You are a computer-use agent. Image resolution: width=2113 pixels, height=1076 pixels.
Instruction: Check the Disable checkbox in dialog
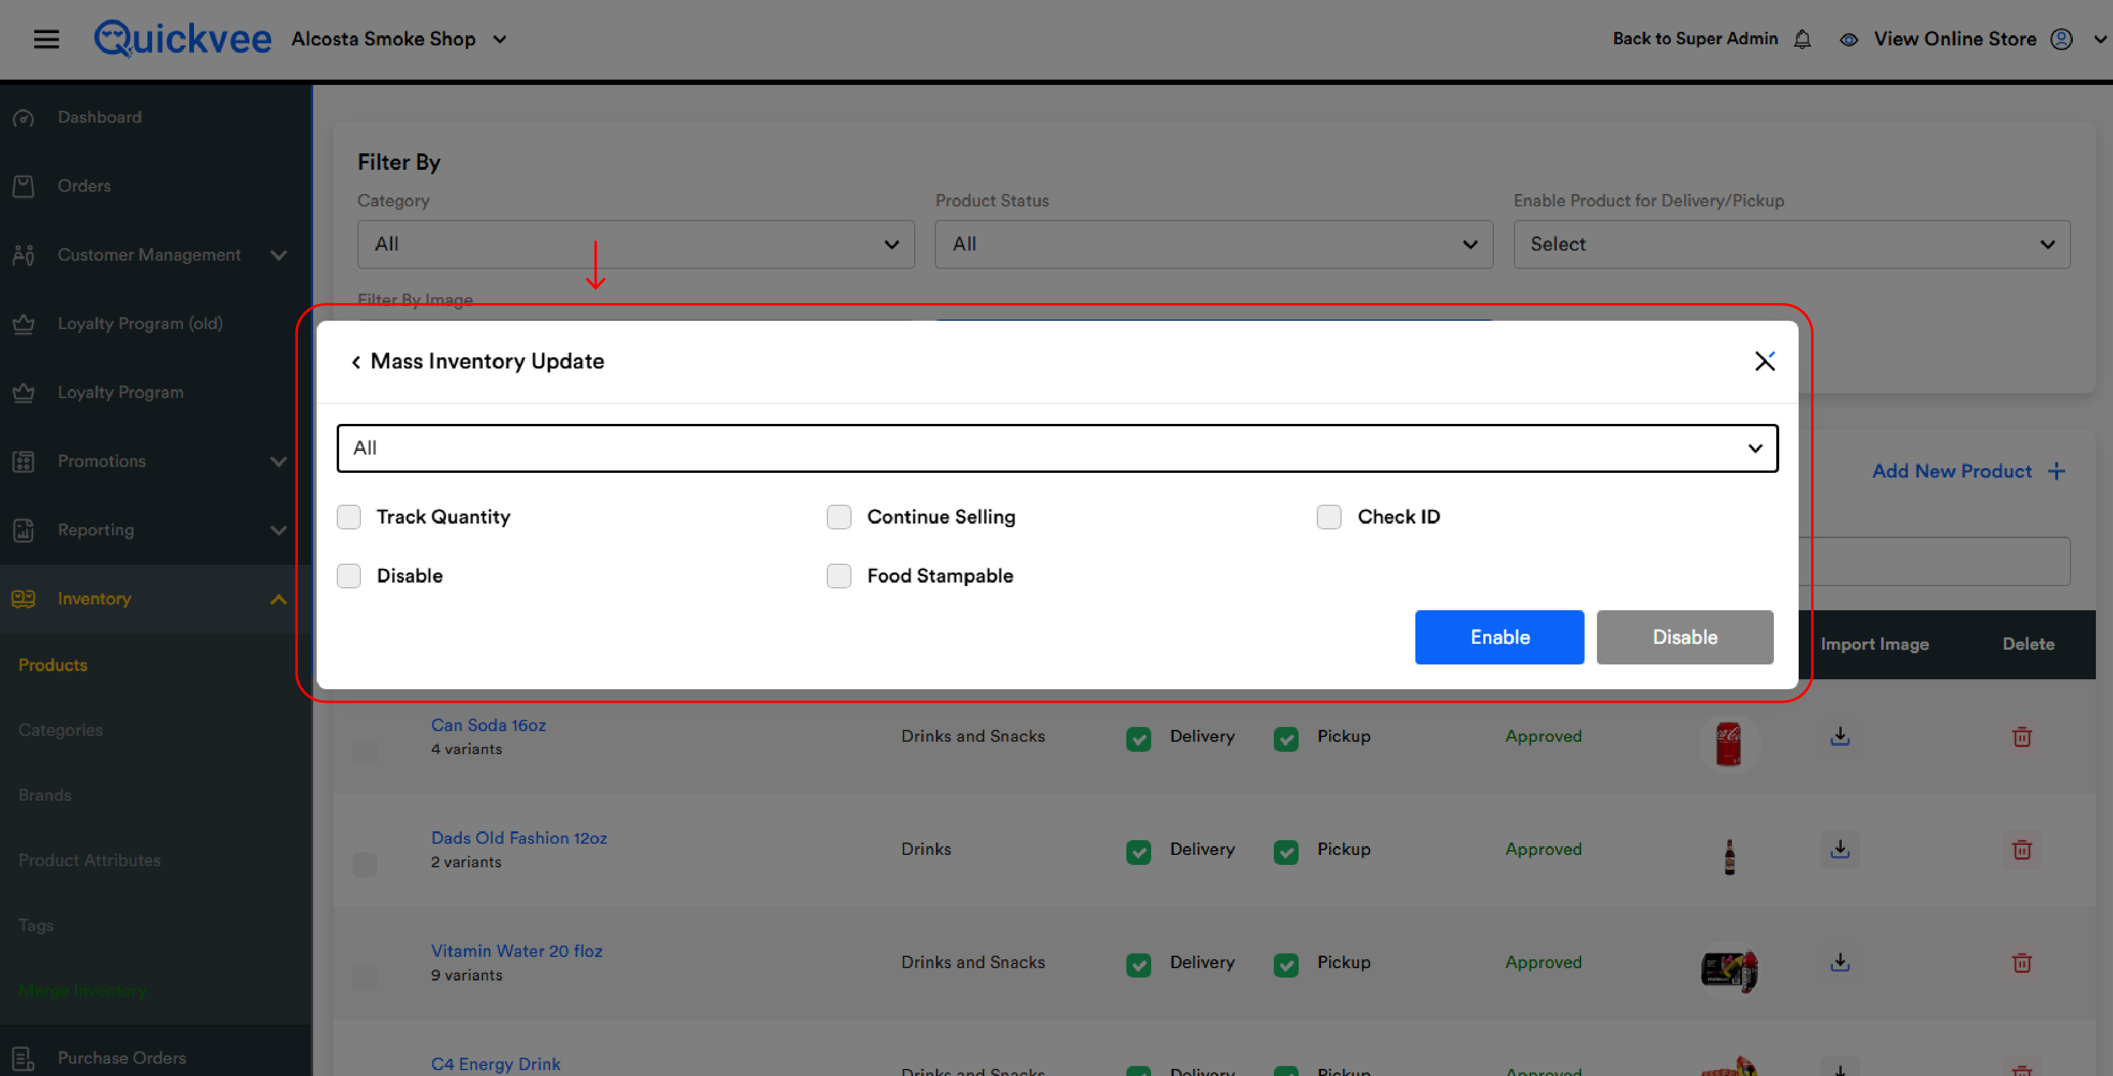pyautogui.click(x=349, y=575)
